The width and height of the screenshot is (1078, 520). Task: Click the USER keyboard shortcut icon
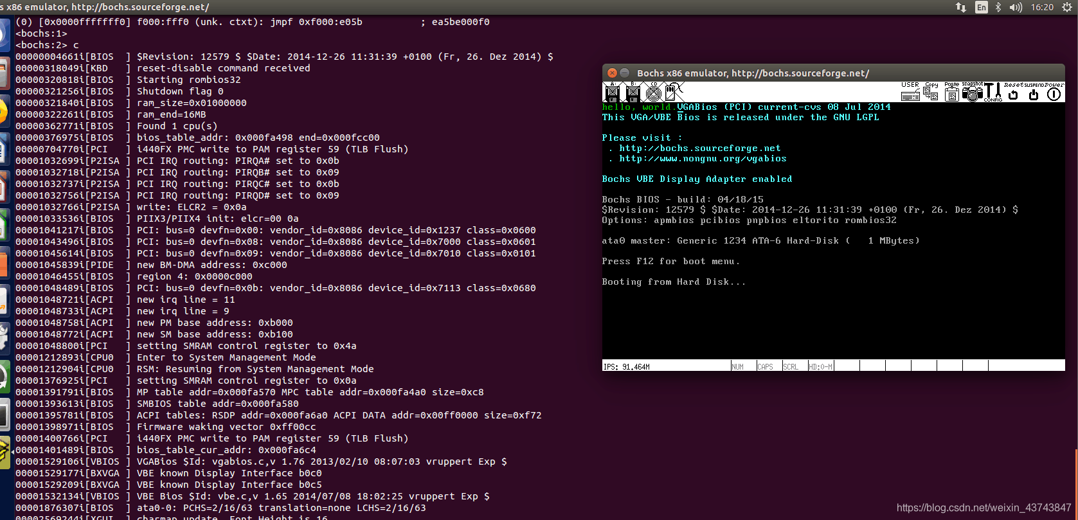pyautogui.click(x=910, y=92)
